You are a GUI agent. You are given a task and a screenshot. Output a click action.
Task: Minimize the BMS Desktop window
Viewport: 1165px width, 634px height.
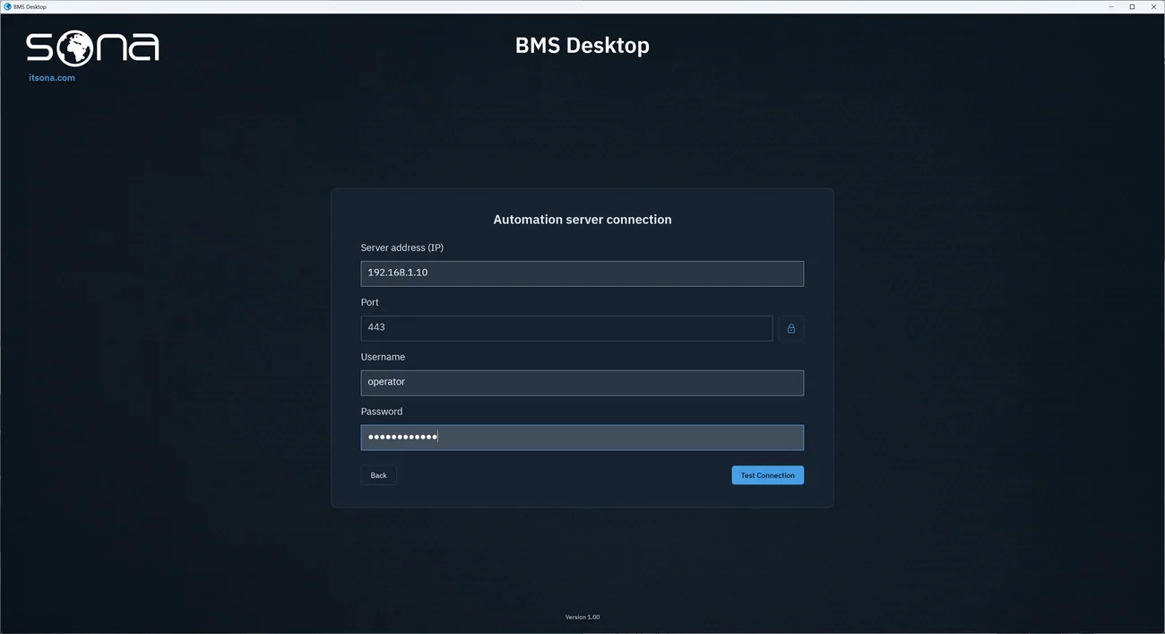point(1111,6)
